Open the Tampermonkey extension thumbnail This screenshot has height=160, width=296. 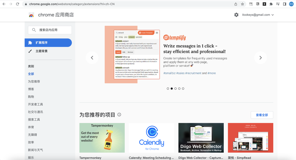click(102, 138)
